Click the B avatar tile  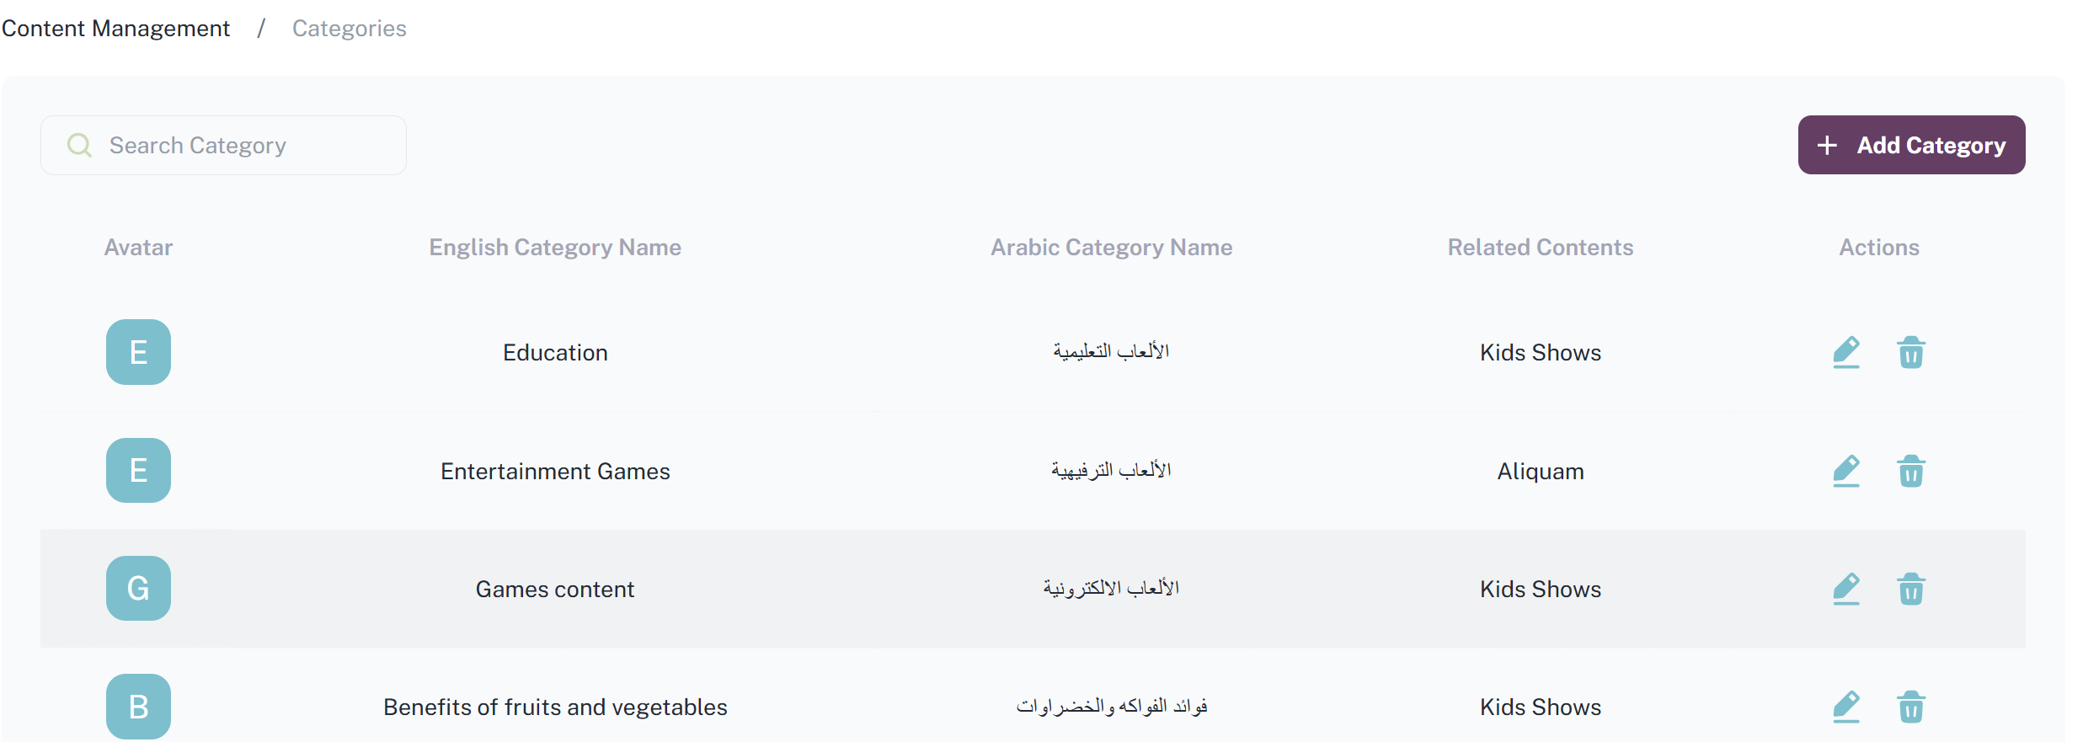[138, 707]
